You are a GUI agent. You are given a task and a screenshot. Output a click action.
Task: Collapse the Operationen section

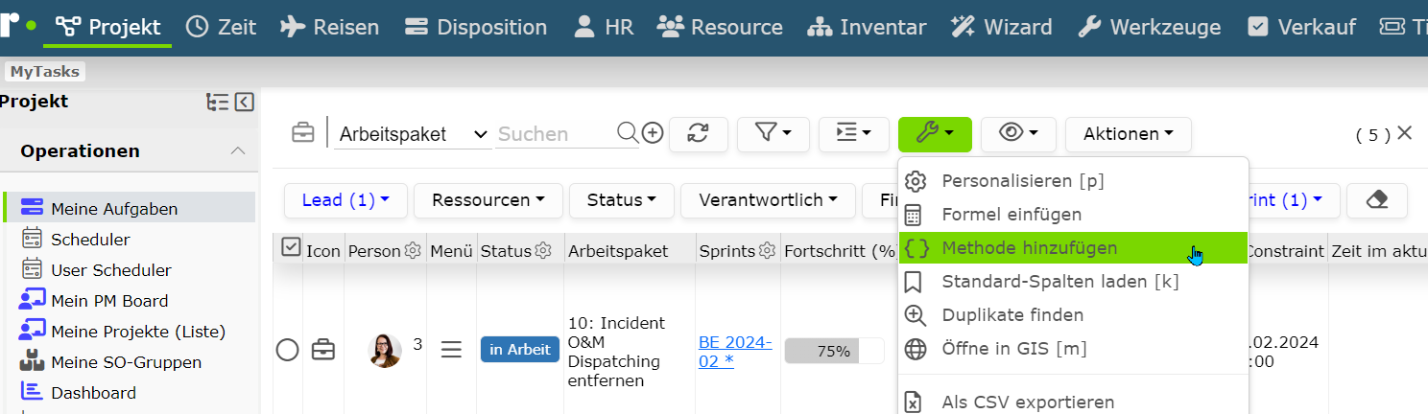coord(237,151)
